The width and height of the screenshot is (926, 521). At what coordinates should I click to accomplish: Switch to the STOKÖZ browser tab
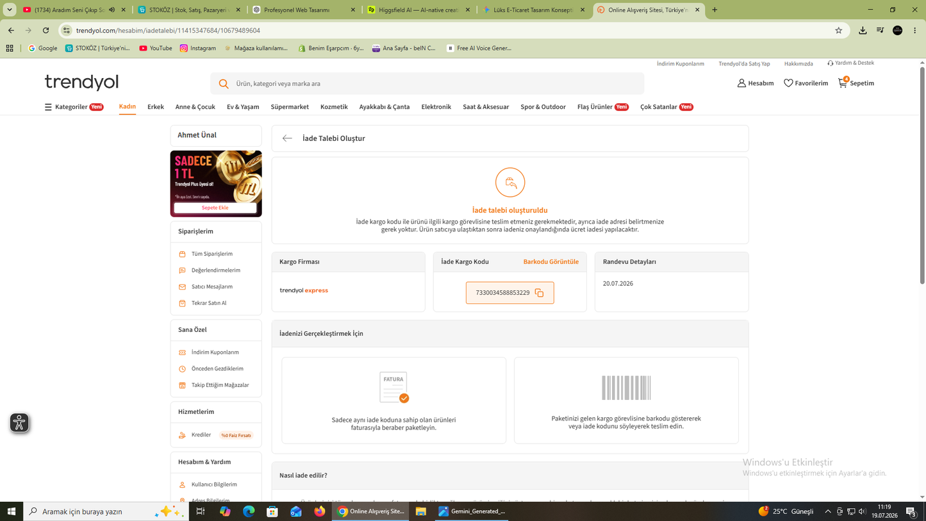190,10
